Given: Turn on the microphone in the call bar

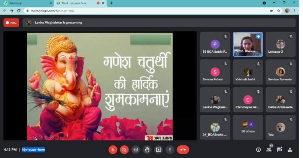Looking at the screenshot, I should click(x=113, y=150).
